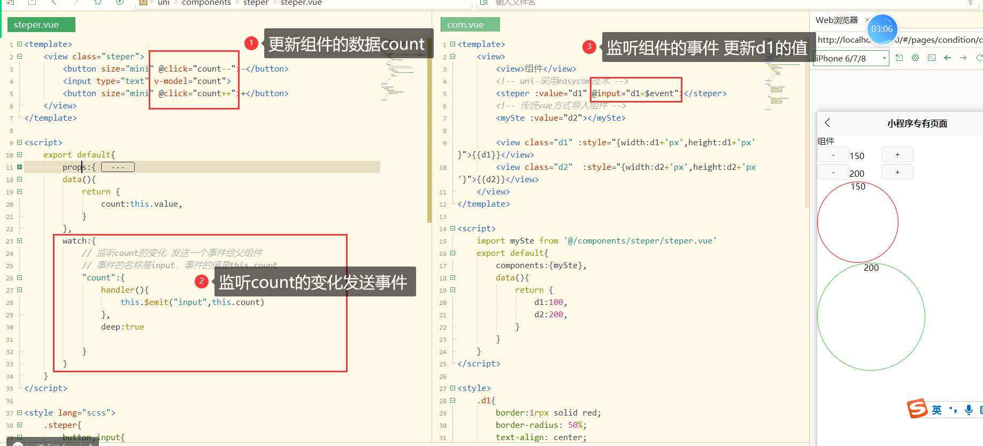This screenshot has height=446, width=983.
Task: Click the stepper input showing 150
Action: pyautogui.click(x=865, y=156)
